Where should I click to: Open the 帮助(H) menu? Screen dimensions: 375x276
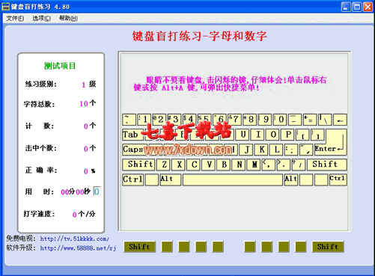(68, 19)
